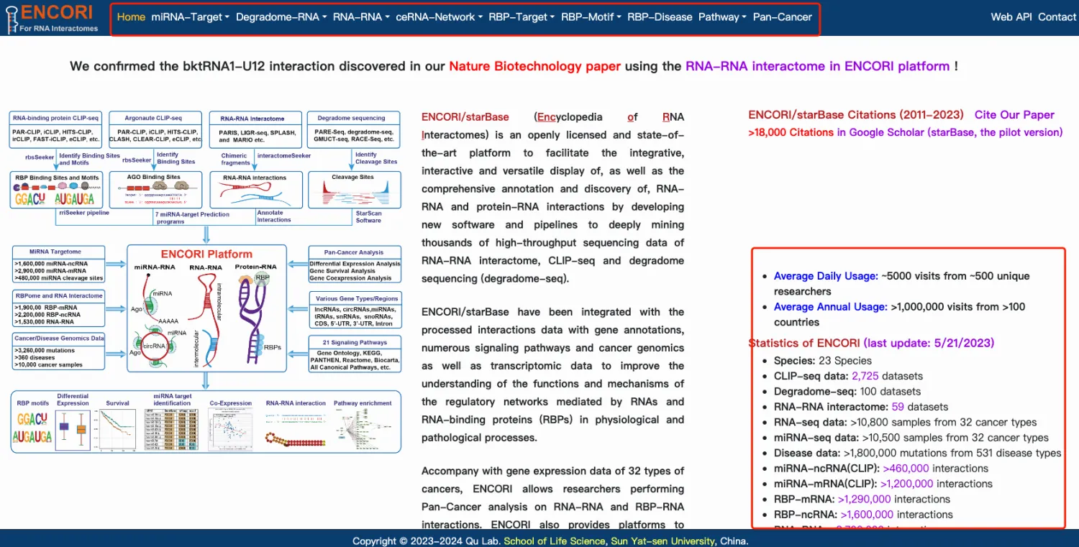Click the MiRNA Targetome box
1079x547 pixels.
(x=58, y=264)
